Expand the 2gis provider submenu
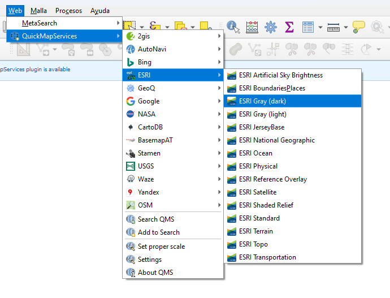The width and height of the screenshot is (390, 298). coord(173,36)
